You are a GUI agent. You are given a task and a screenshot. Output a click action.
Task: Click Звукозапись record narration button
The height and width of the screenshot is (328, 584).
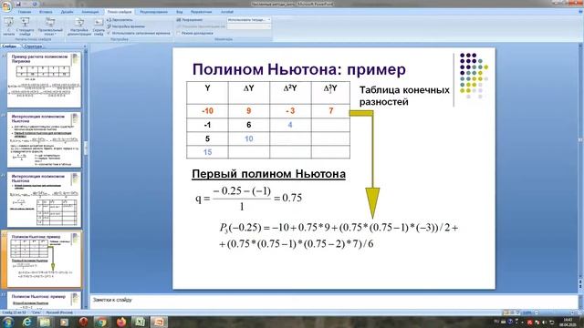(120, 20)
